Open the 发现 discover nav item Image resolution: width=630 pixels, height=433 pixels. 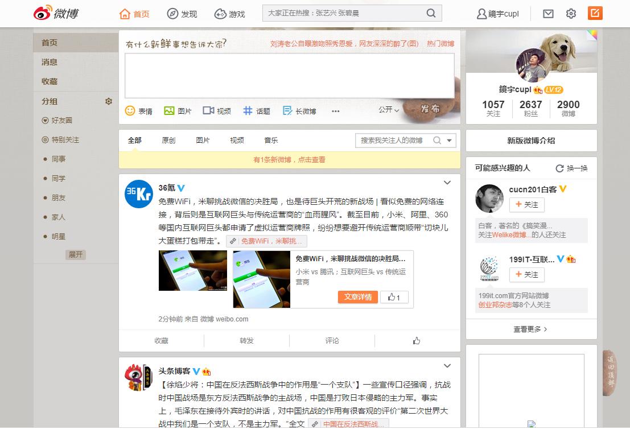[x=182, y=14]
